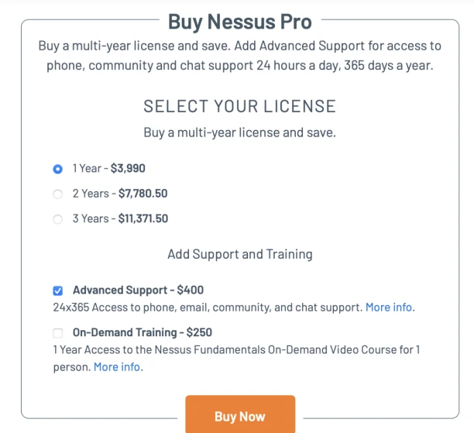Click the 24x365 Access support description text

tap(208, 308)
